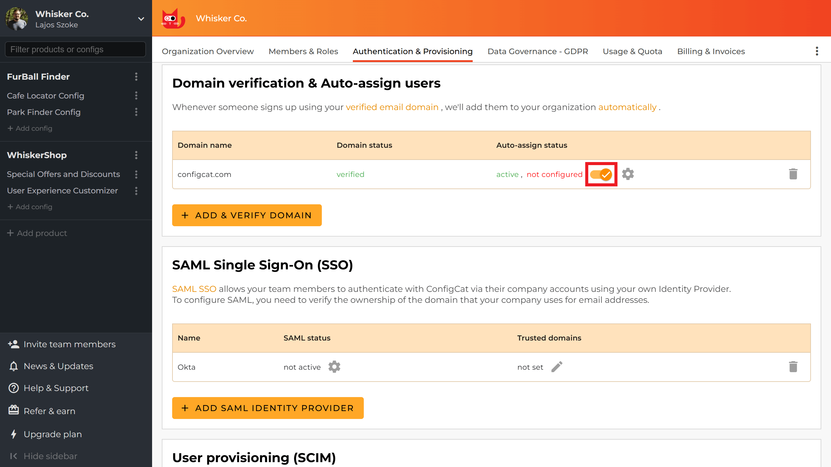Click the ADD & VERIFY DOMAIN button

(247, 215)
